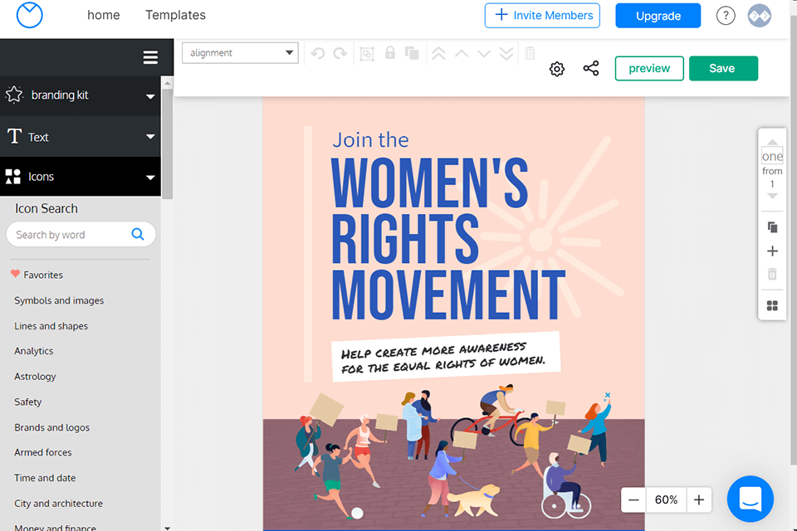Open the chat support bubble
Screen dimensions: 797x531
click(x=750, y=499)
